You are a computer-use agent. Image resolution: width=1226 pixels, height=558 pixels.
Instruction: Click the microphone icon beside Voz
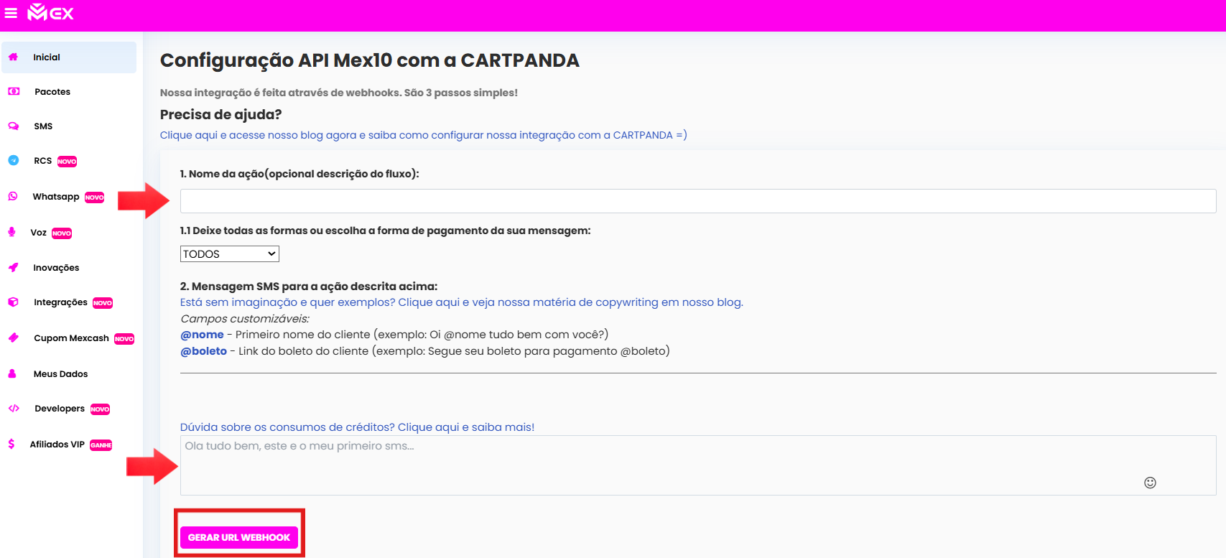(x=11, y=232)
